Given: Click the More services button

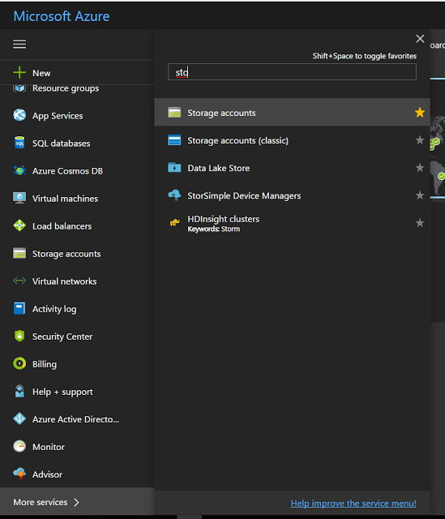Looking at the screenshot, I should [77, 502].
